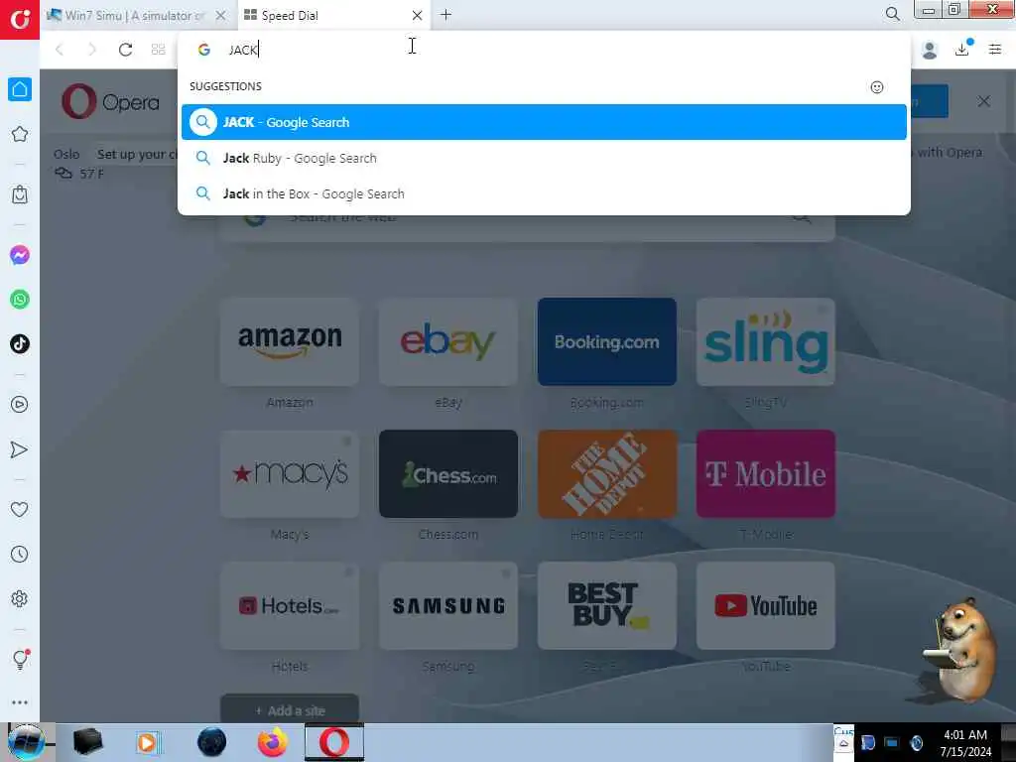Open the Firefox taskbar icon
This screenshot has height=762, width=1016.
[273, 742]
